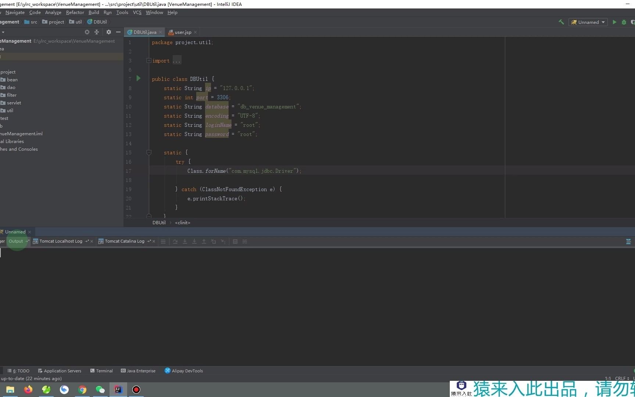Click the Step Over icon in debug toolbar
This screenshot has width=635, height=397.
175,242
